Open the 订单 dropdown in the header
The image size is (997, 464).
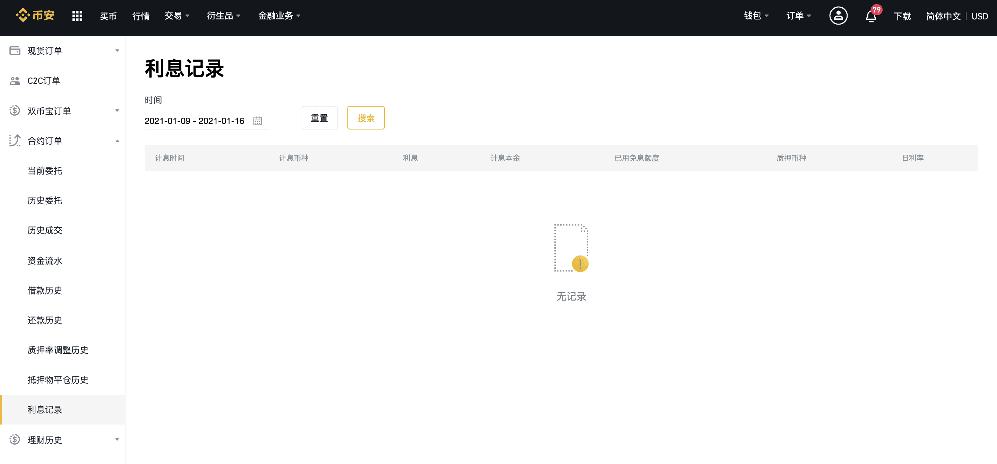[798, 16]
